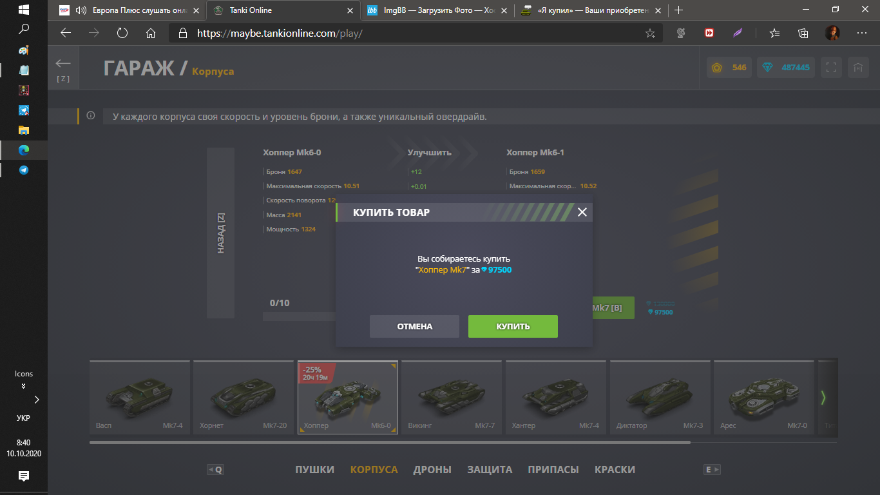The width and height of the screenshot is (880, 495).
Task: Close the buy item dialog
Action: [x=582, y=212]
